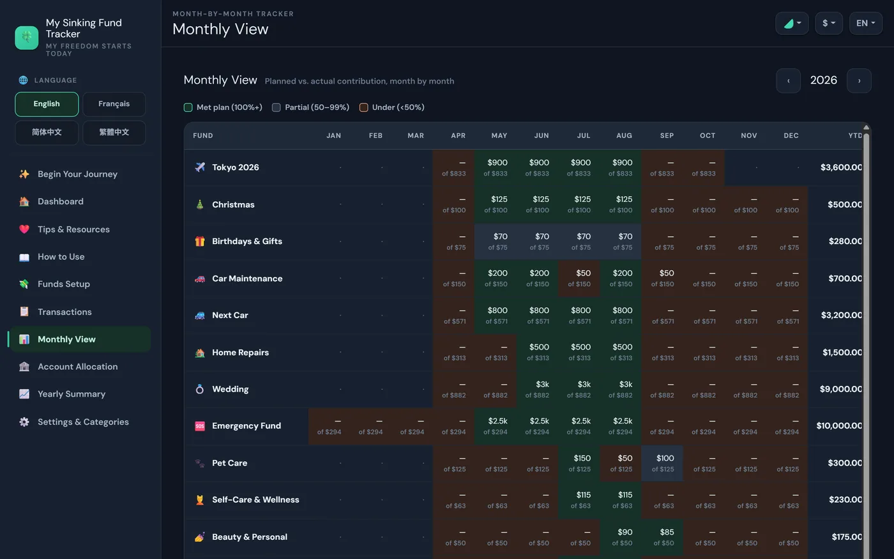
Task: Click the house icon next to Dashboard
Action: 24,201
